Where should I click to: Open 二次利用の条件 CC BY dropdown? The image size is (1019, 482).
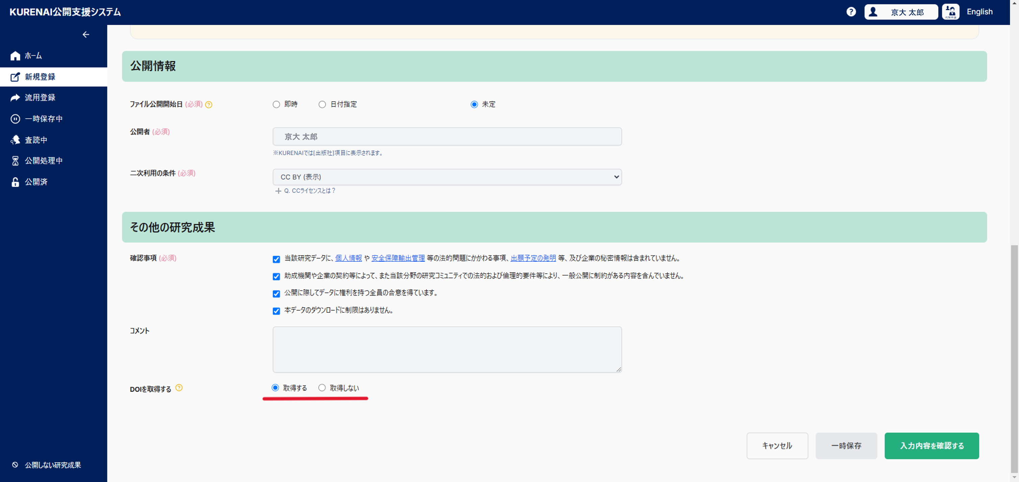[447, 177]
